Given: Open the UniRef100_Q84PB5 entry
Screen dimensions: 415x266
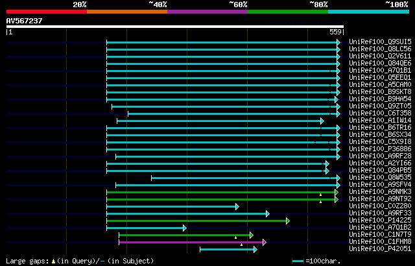Looking at the screenshot, I should (380, 171).
